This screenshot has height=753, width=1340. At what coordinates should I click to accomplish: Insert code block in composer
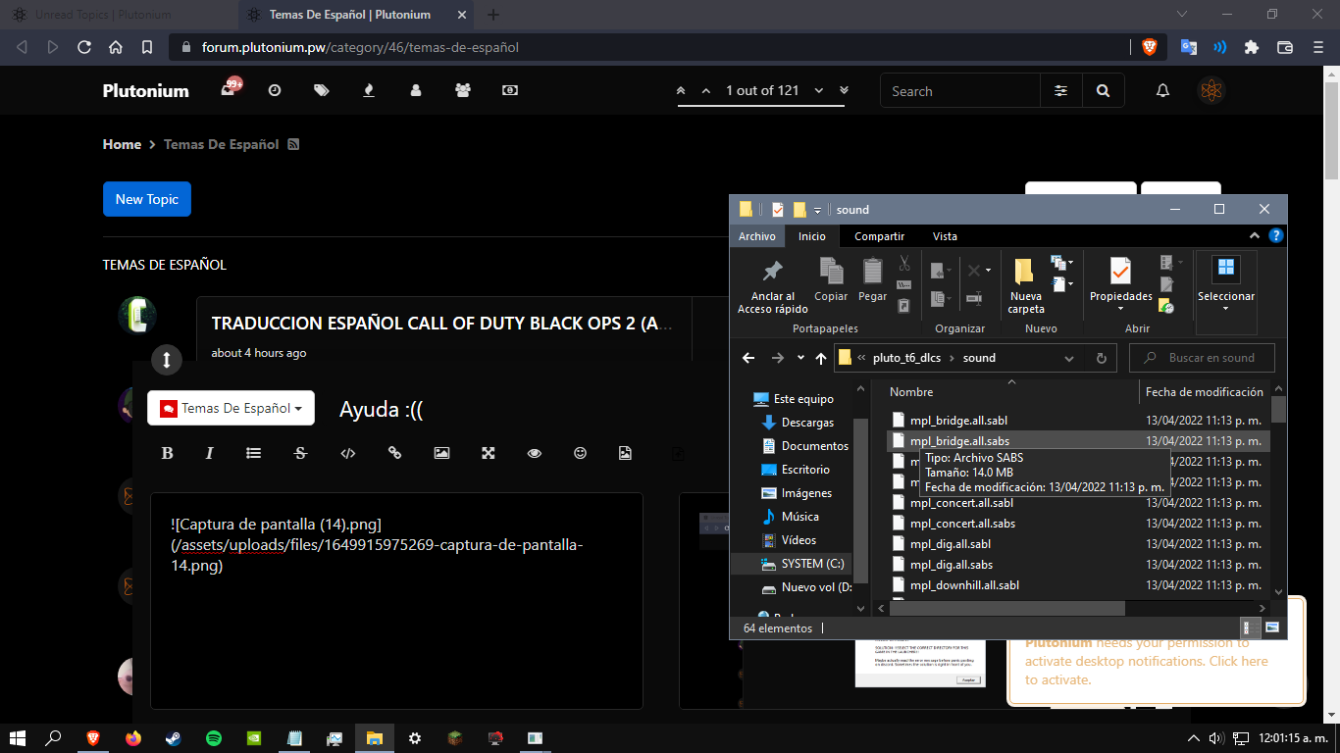(x=347, y=453)
